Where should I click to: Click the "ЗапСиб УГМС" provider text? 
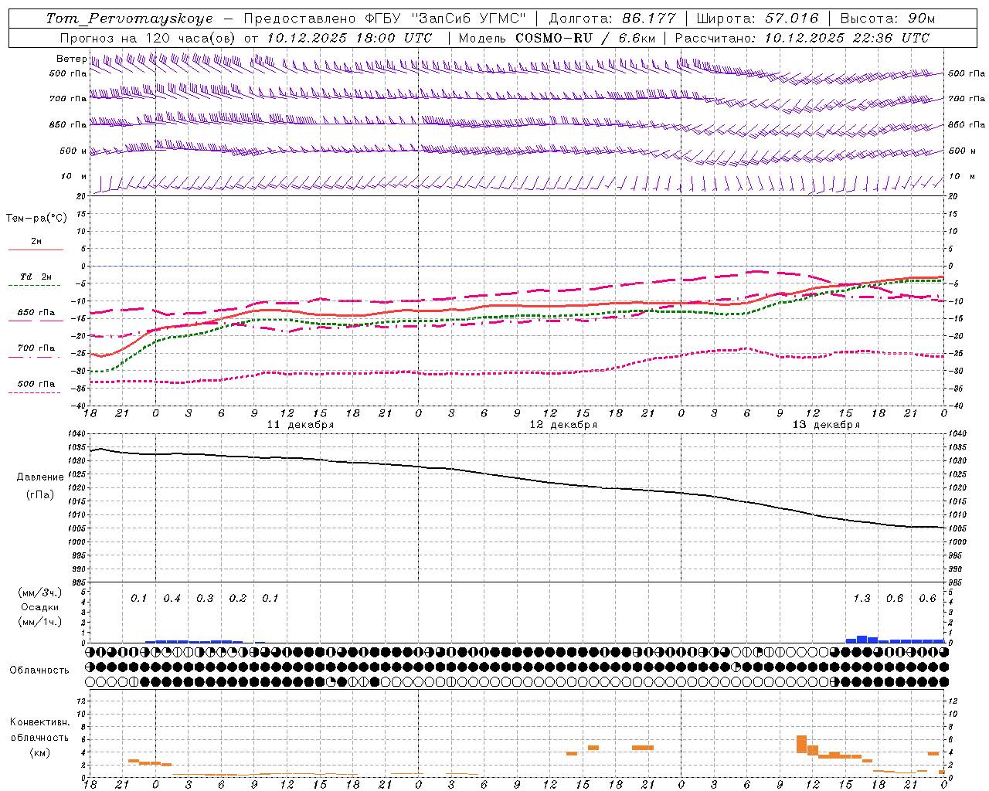click(468, 19)
